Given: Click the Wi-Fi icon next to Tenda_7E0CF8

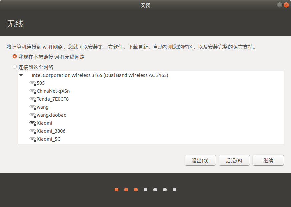Looking at the screenshot, I should 32,99.
